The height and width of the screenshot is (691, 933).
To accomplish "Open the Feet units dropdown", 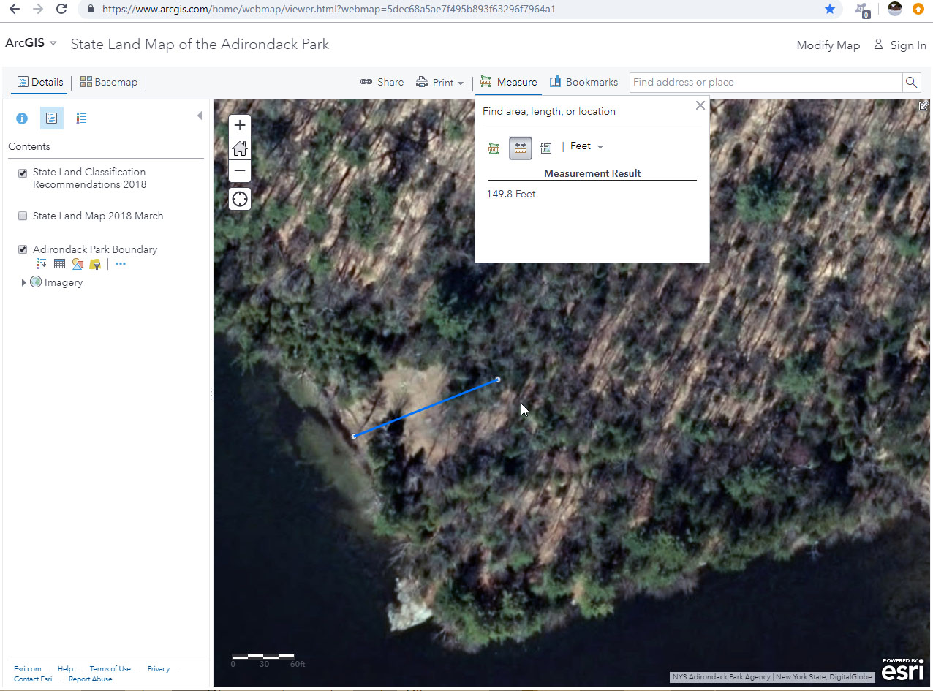I will 587,146.
